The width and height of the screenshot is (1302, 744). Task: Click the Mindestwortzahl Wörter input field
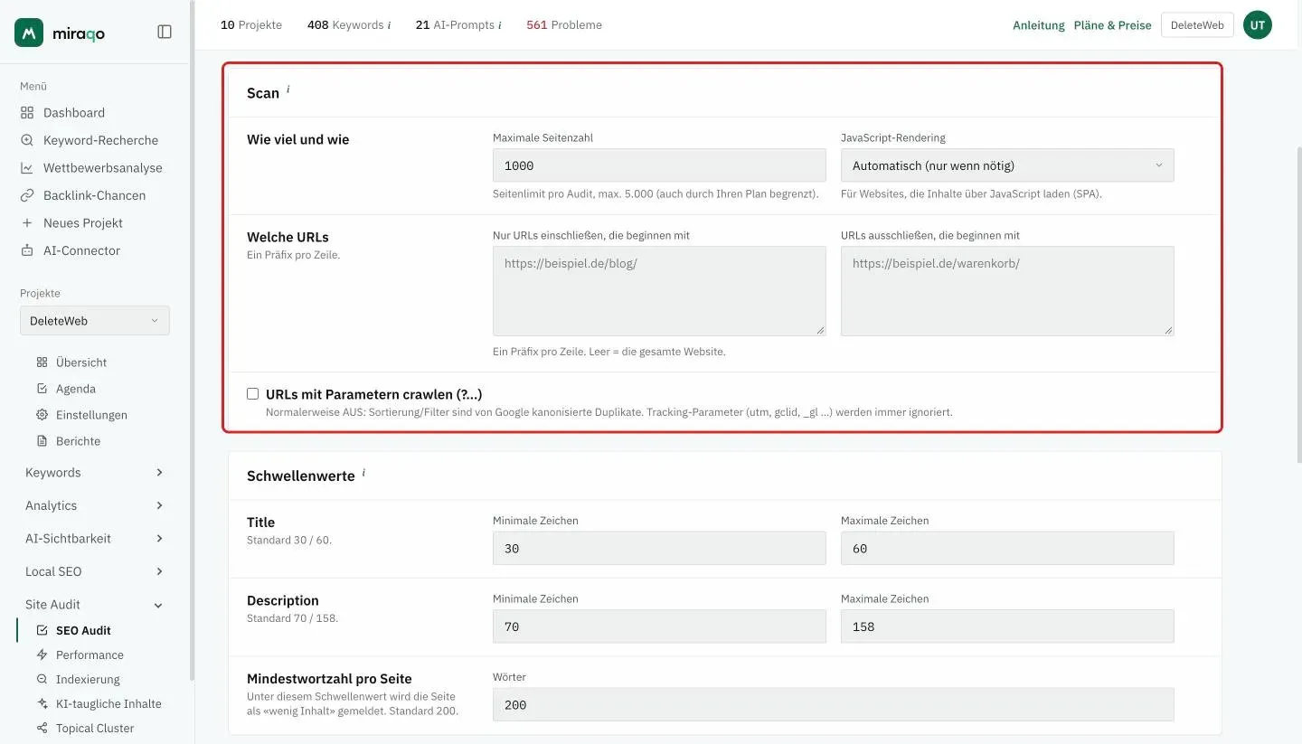[x=834, y=705]
